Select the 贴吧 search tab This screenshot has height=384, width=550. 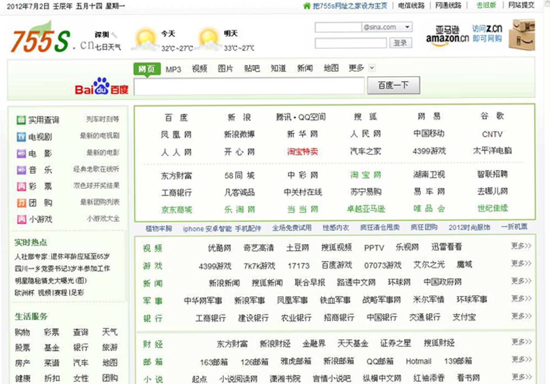coord(252,68)
